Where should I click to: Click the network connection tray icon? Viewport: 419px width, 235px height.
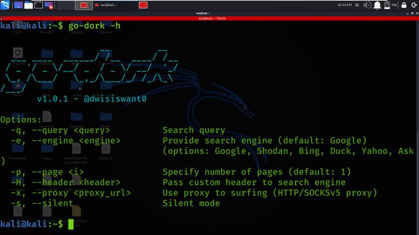click(x=357, y=5)
